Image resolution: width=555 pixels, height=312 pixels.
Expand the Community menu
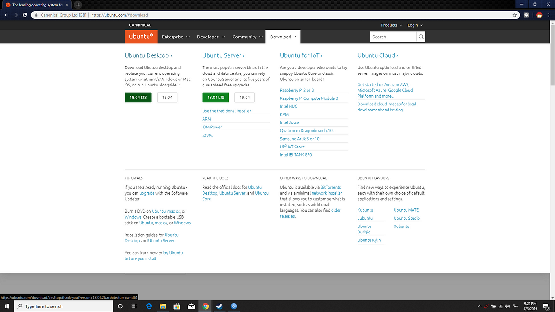coord(247,37)
